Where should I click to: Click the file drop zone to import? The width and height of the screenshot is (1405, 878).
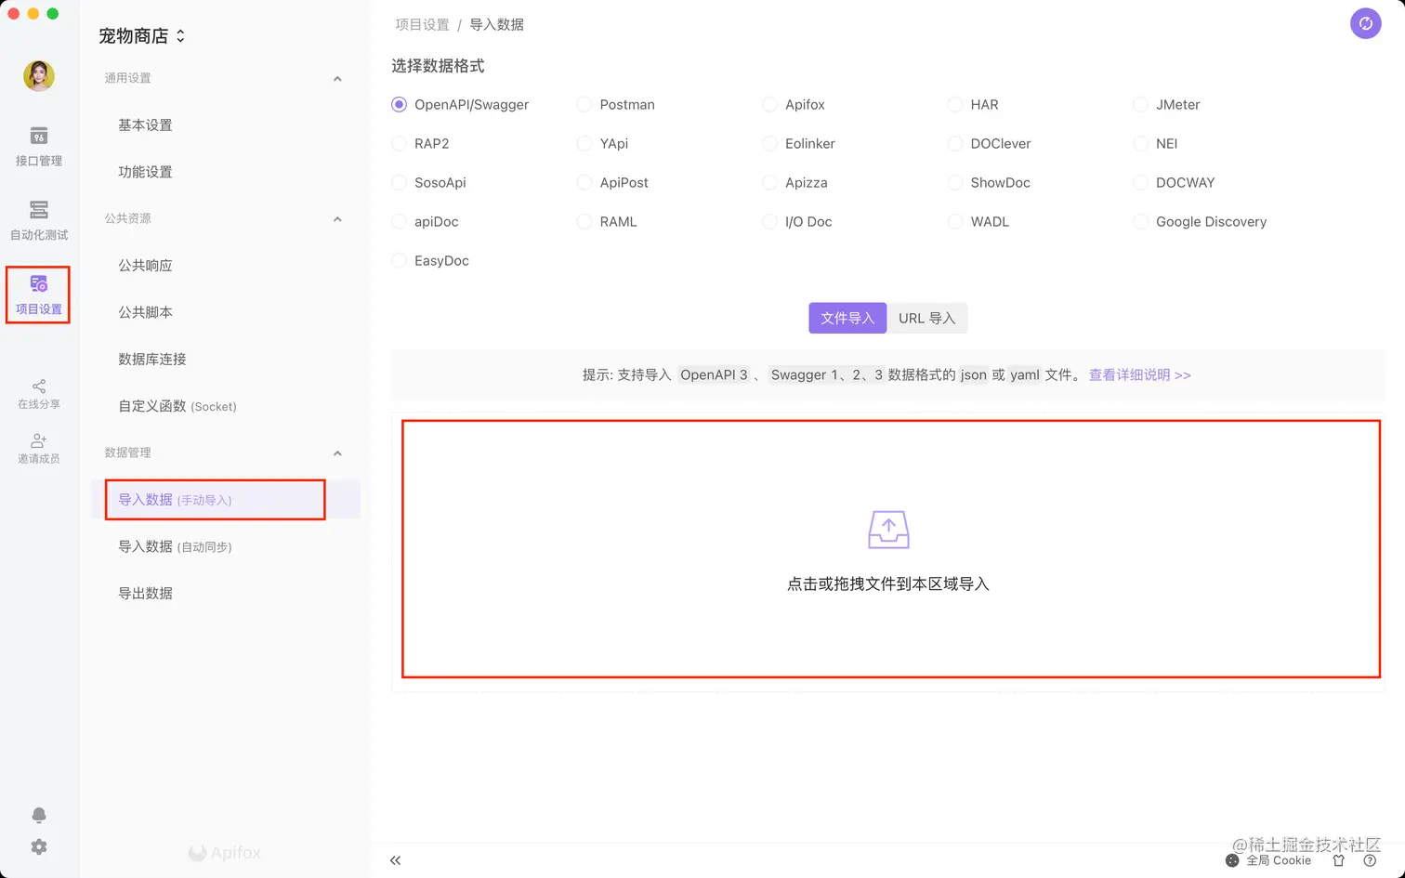[888, 550]
